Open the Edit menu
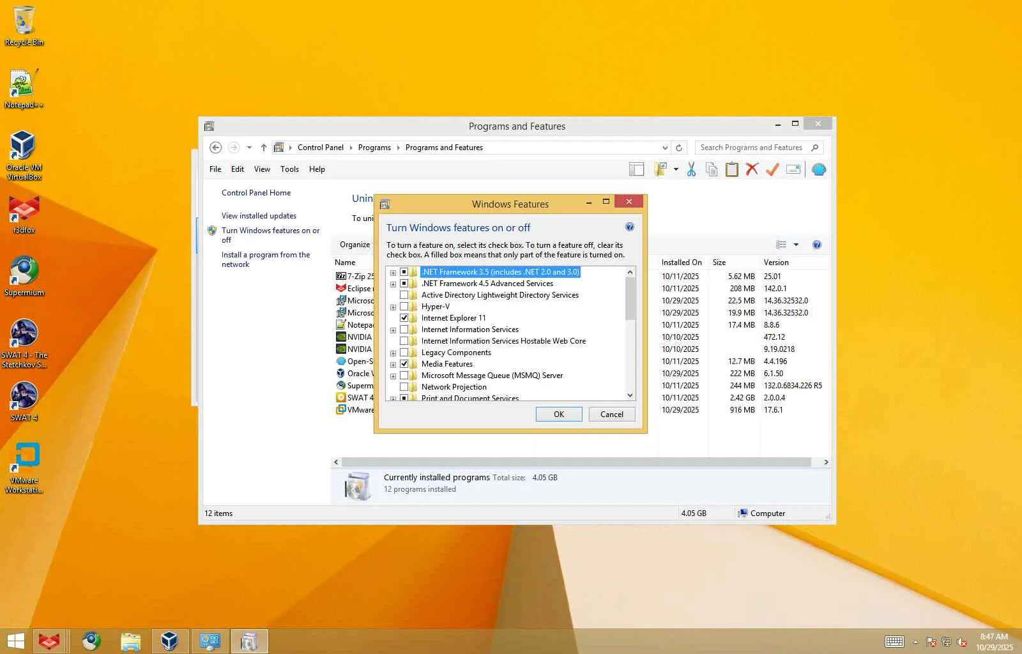This screenshot has width=1022, height=654. click(238, 169)
